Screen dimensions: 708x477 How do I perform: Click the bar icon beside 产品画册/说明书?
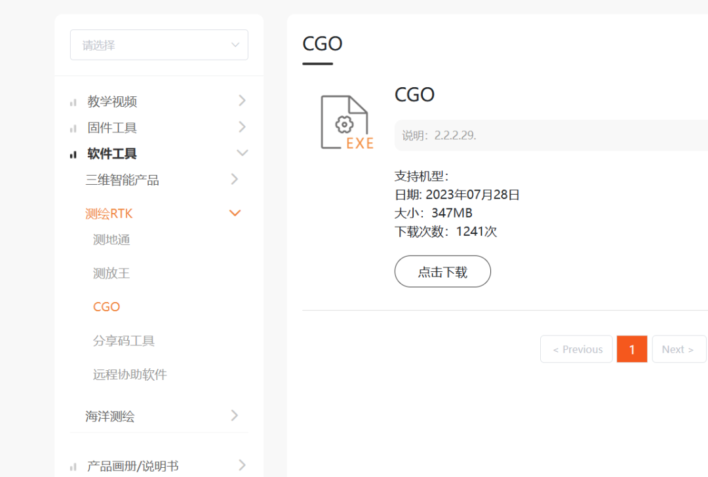pos(73,467)
